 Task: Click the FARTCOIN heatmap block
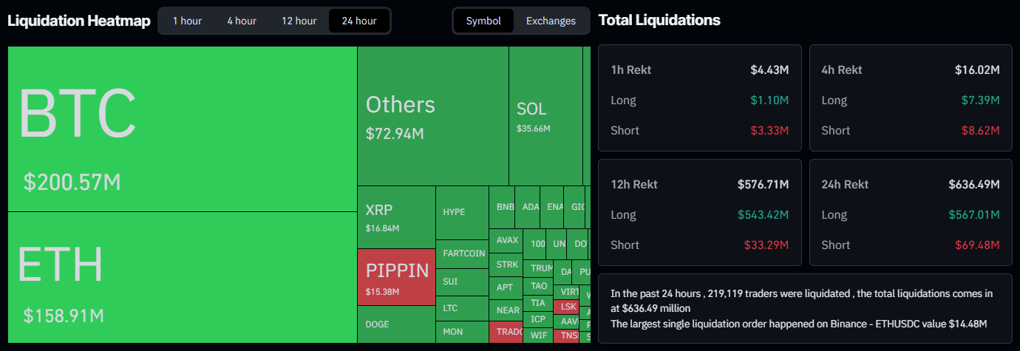point(462,253)
